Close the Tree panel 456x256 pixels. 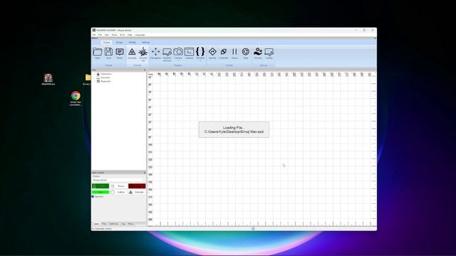[145, 70]
